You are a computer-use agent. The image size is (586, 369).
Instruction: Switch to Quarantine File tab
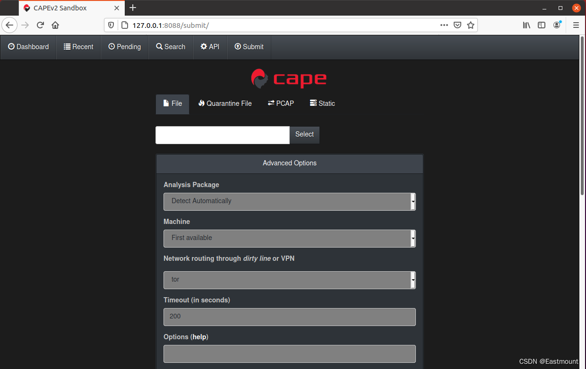[x=225, y=103]
